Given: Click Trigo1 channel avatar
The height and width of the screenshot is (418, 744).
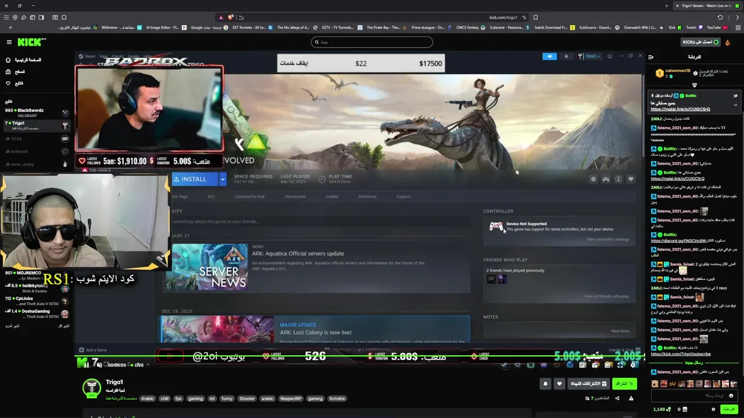Looking at the screenshot, I should pyautogui.click(x=91, y=388).
